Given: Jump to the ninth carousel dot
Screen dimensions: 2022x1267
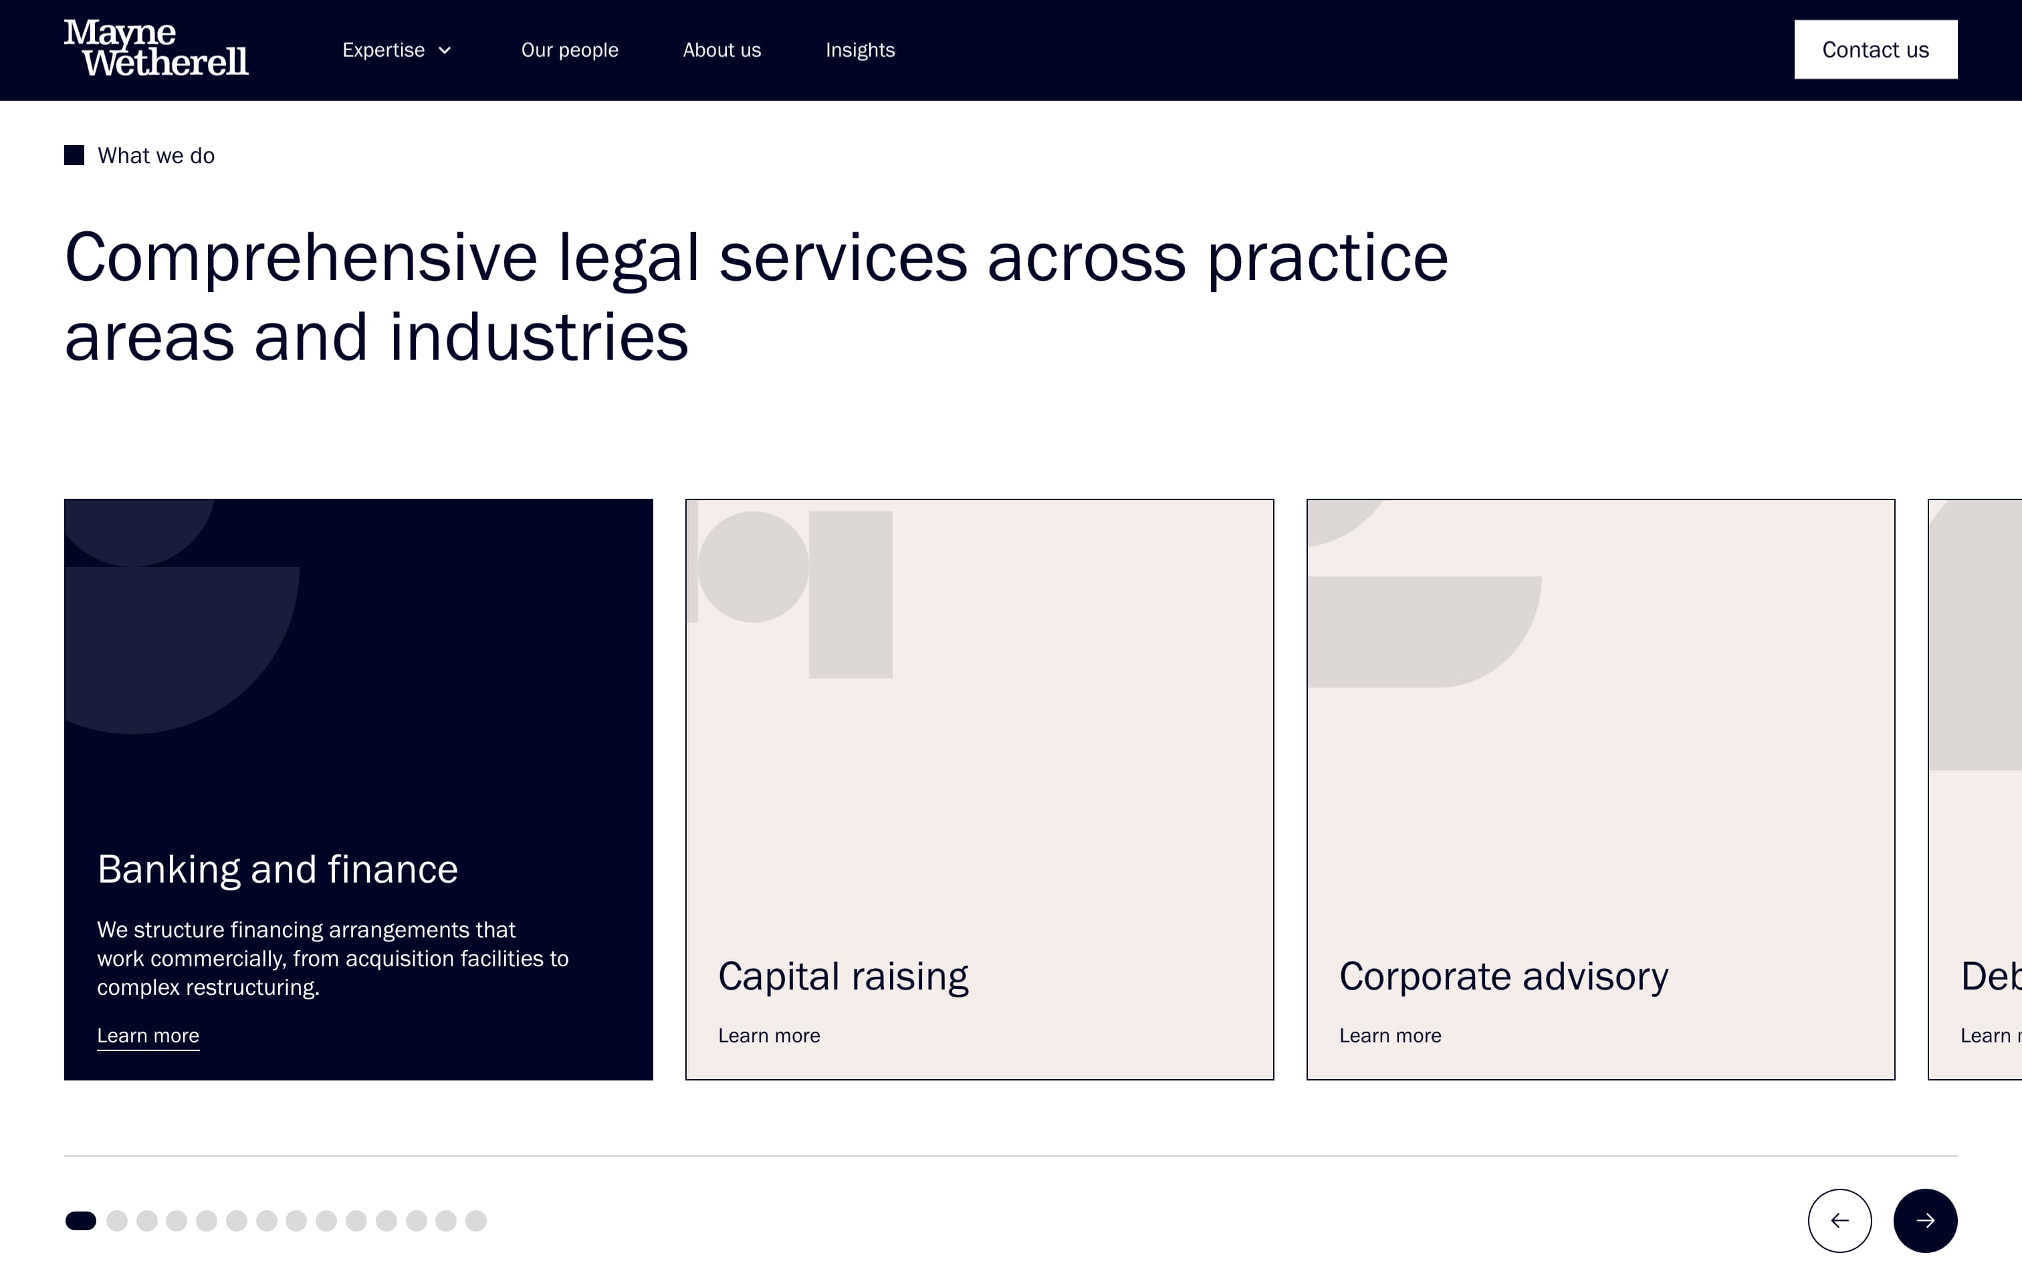Looking at the screenshot, I should click(327, 1221).
